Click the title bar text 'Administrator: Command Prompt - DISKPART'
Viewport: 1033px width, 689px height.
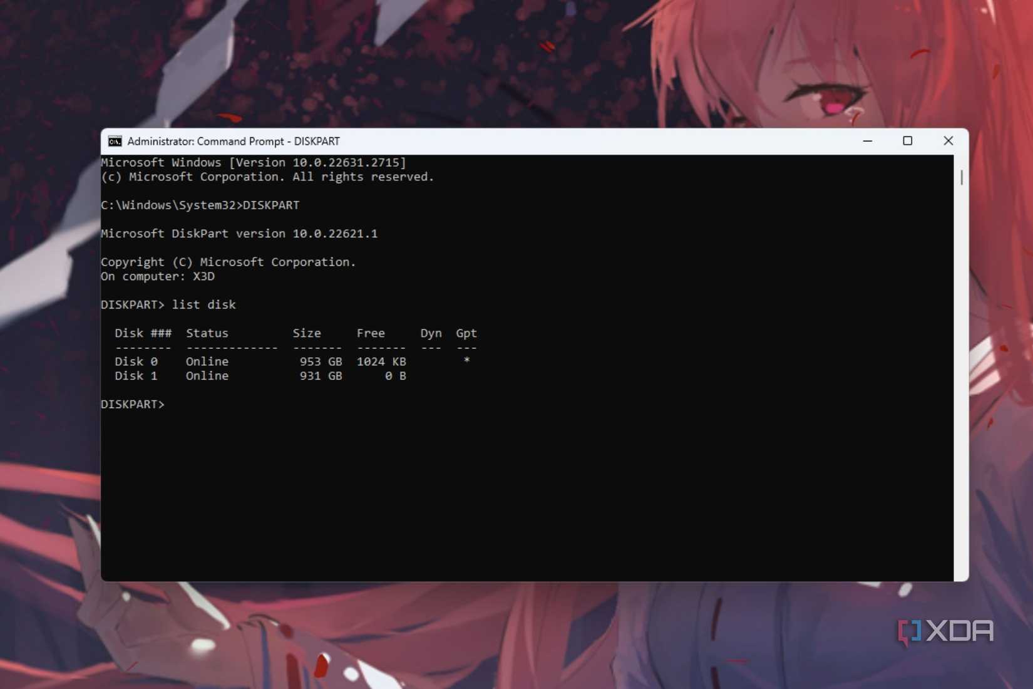point(232,141)
